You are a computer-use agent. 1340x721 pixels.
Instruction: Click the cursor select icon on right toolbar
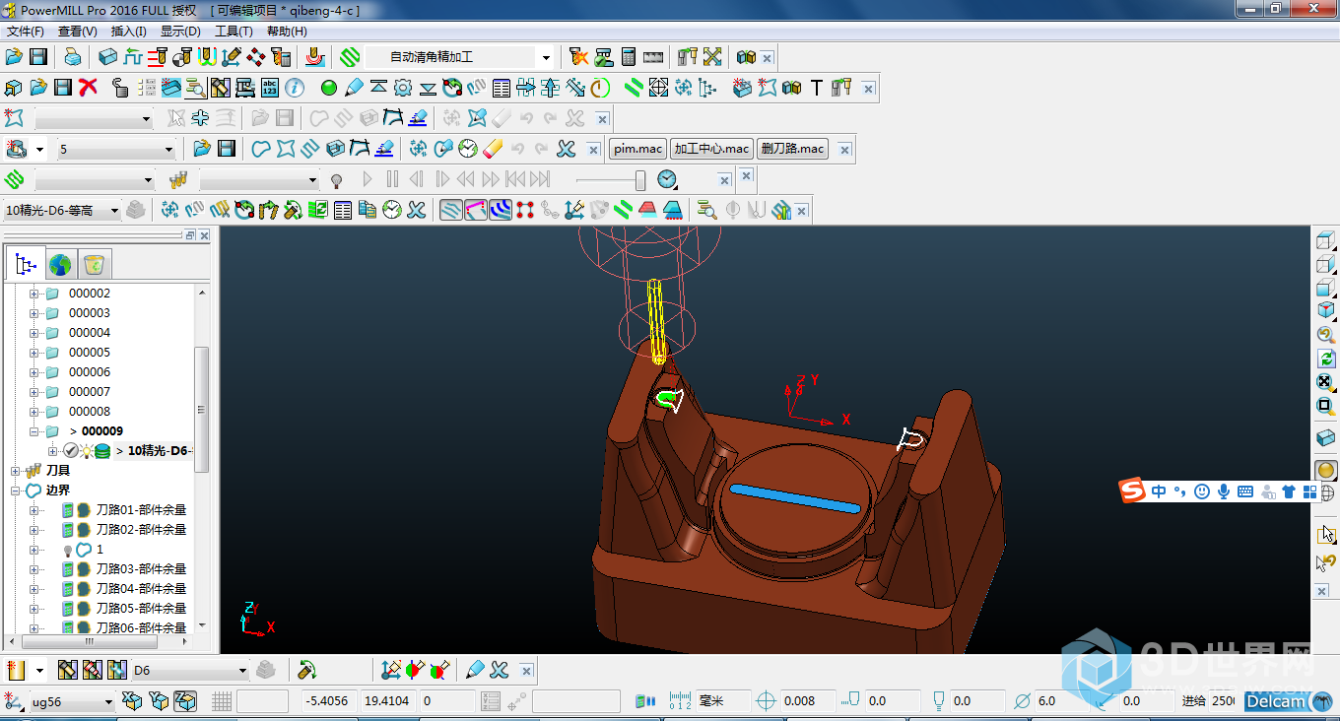(x=1325, y=535)
